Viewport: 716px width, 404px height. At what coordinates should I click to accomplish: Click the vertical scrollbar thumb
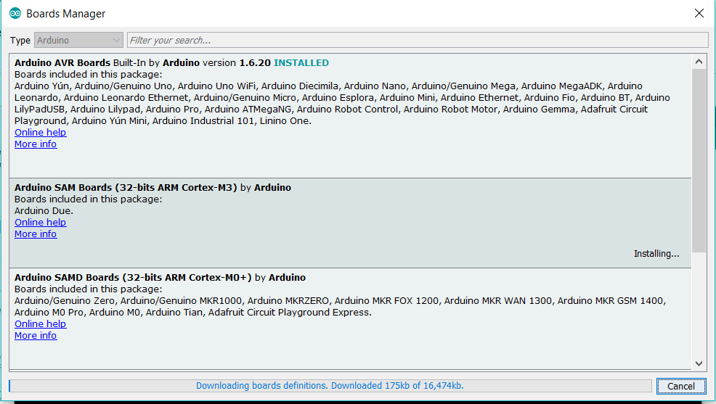coord(699,160)
